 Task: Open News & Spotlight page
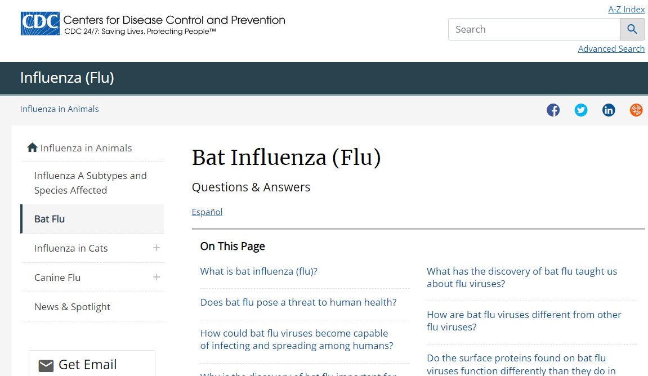(x=72, y=307)
